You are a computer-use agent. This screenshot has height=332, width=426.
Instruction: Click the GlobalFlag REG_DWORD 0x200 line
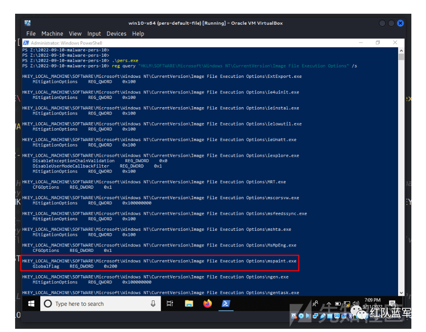coord(75,266)
